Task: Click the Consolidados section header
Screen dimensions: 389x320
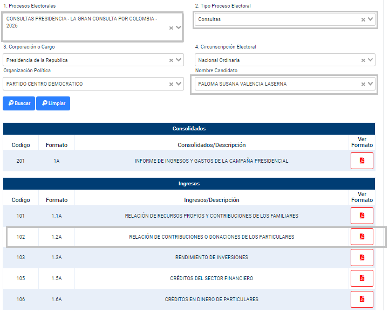Action: [x=189, y=129]
